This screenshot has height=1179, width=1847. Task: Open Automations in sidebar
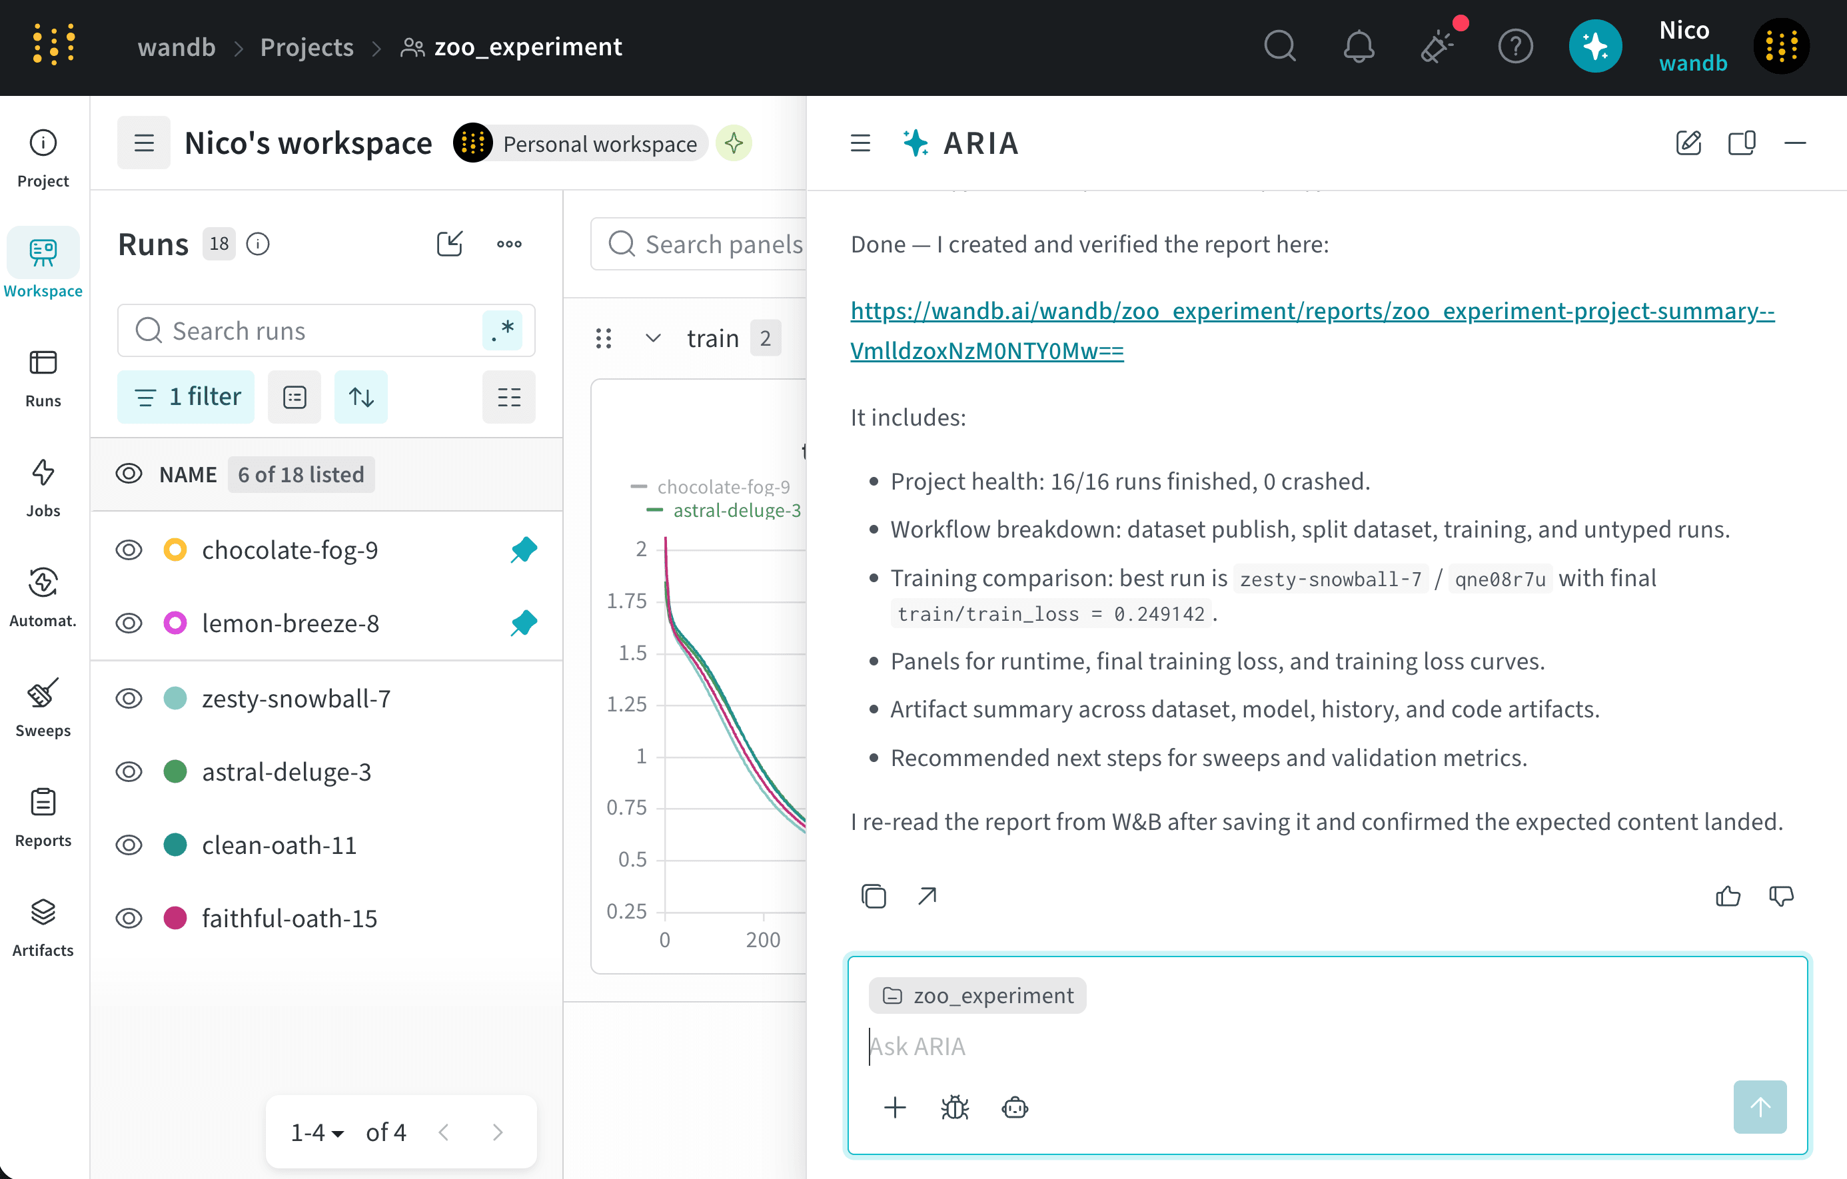coord(43,597)
